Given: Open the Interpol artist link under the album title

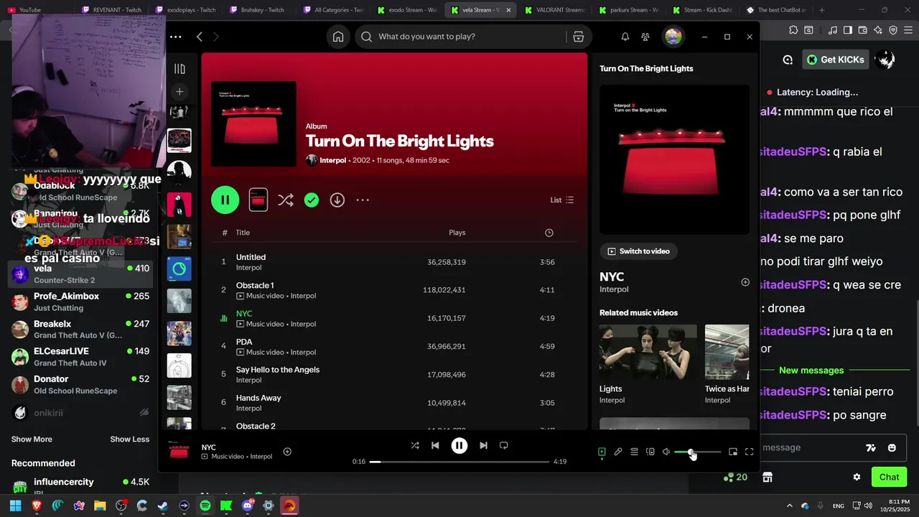Looking at the screenshot, I should point(332,160).
